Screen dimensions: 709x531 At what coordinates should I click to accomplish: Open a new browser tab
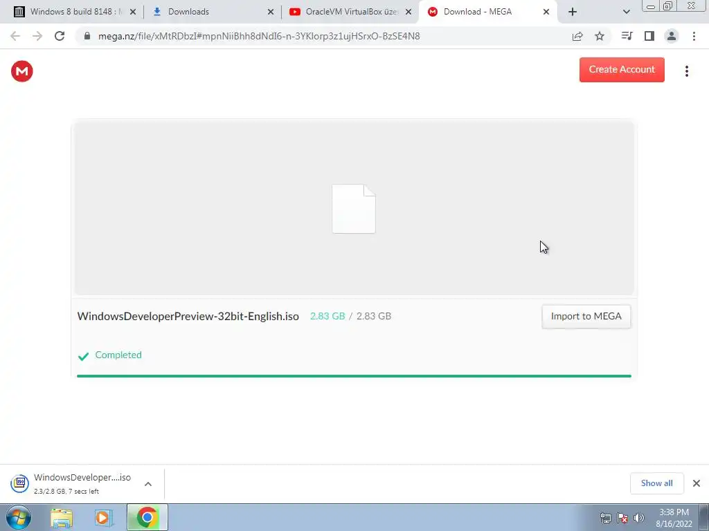573,12
